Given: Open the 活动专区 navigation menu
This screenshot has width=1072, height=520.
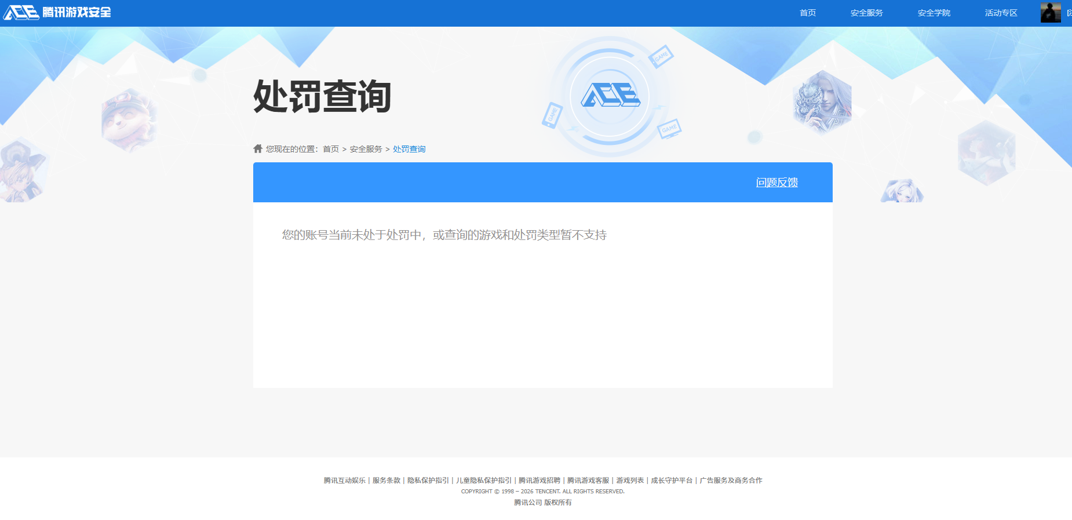Looking at the screenshot, I should point(1001,13).
